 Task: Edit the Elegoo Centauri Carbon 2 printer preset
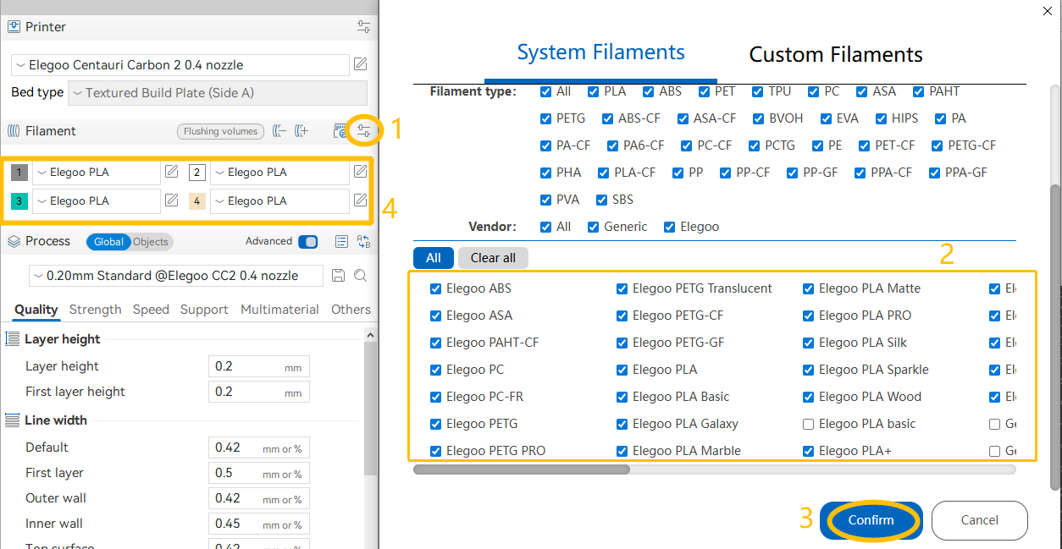pos(360,65)
